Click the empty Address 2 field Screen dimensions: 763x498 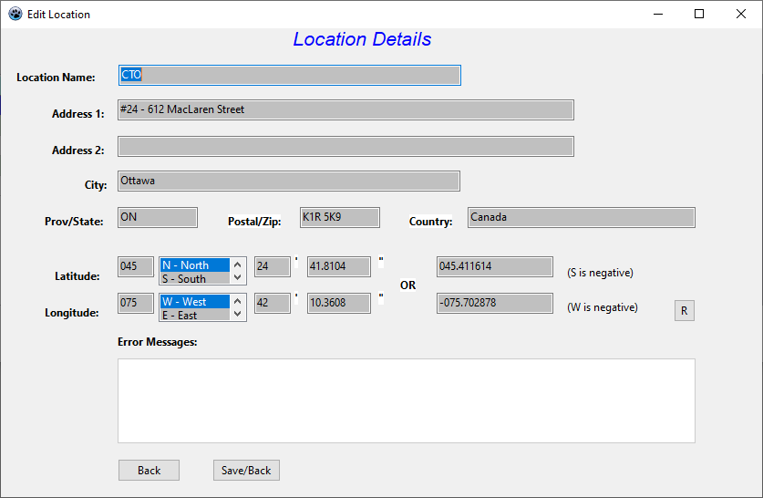[345, 146]
